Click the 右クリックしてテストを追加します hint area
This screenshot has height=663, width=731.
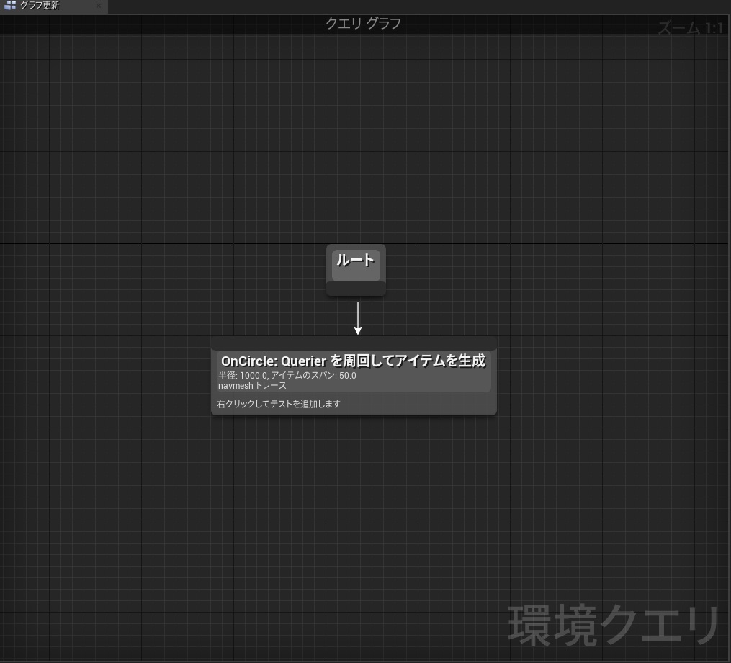[x=278, y=404]
